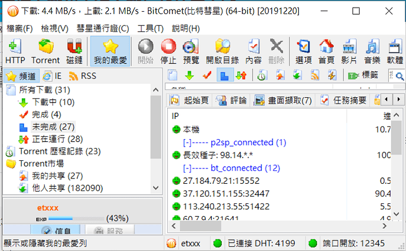Open the 開啟目錄 folder icon

pos(222,51)
